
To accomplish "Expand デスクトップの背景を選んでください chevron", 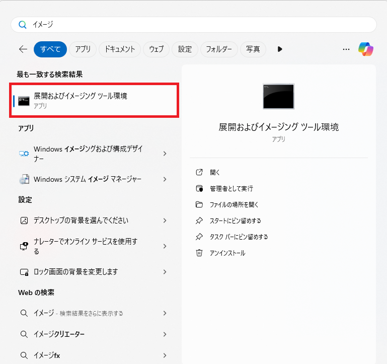I will tap(165, 221).
